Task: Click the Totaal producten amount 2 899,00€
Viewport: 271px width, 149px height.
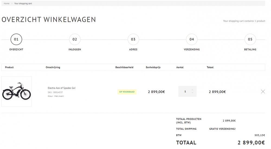Action: tap(229, 121)
